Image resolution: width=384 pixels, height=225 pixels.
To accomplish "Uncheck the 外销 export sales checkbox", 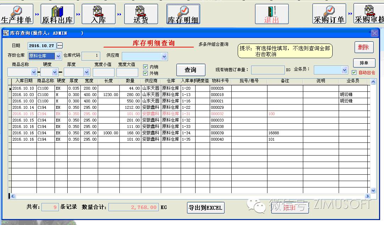I will (x=145, y=73).
